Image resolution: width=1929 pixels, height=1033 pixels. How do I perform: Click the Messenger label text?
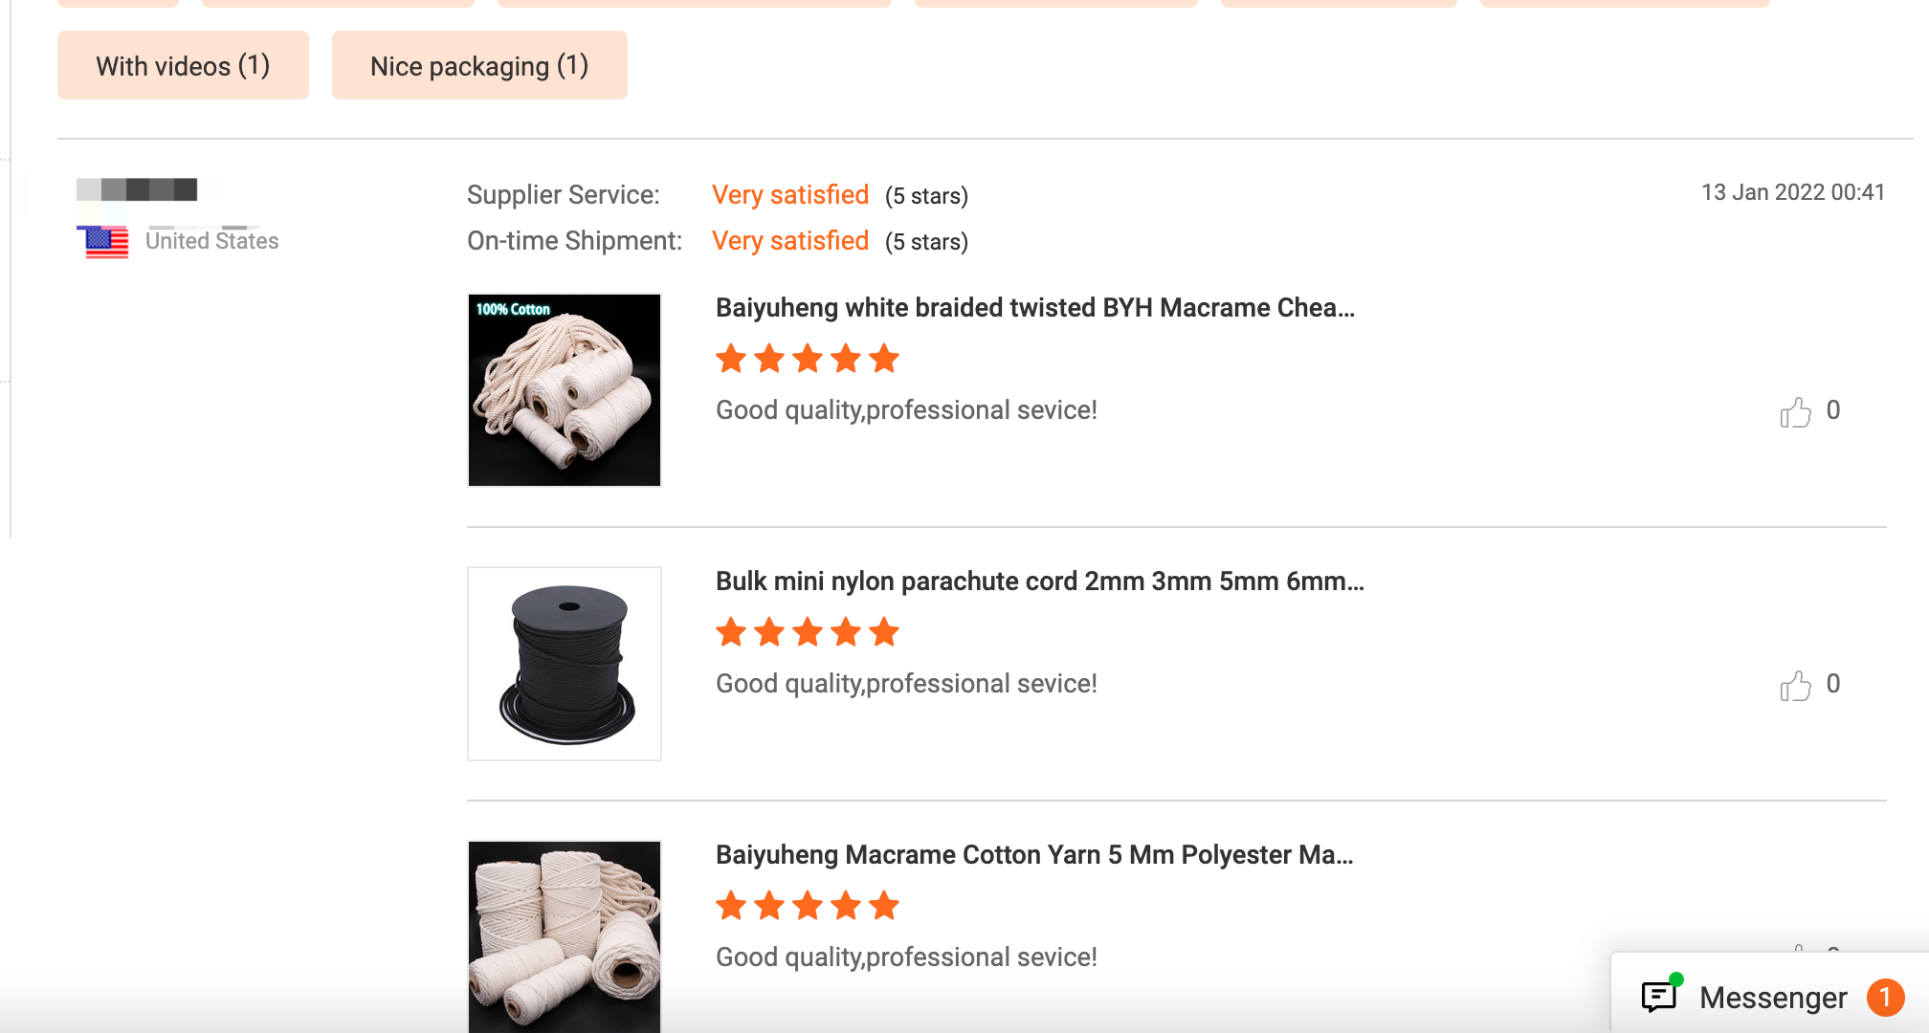1772,998
